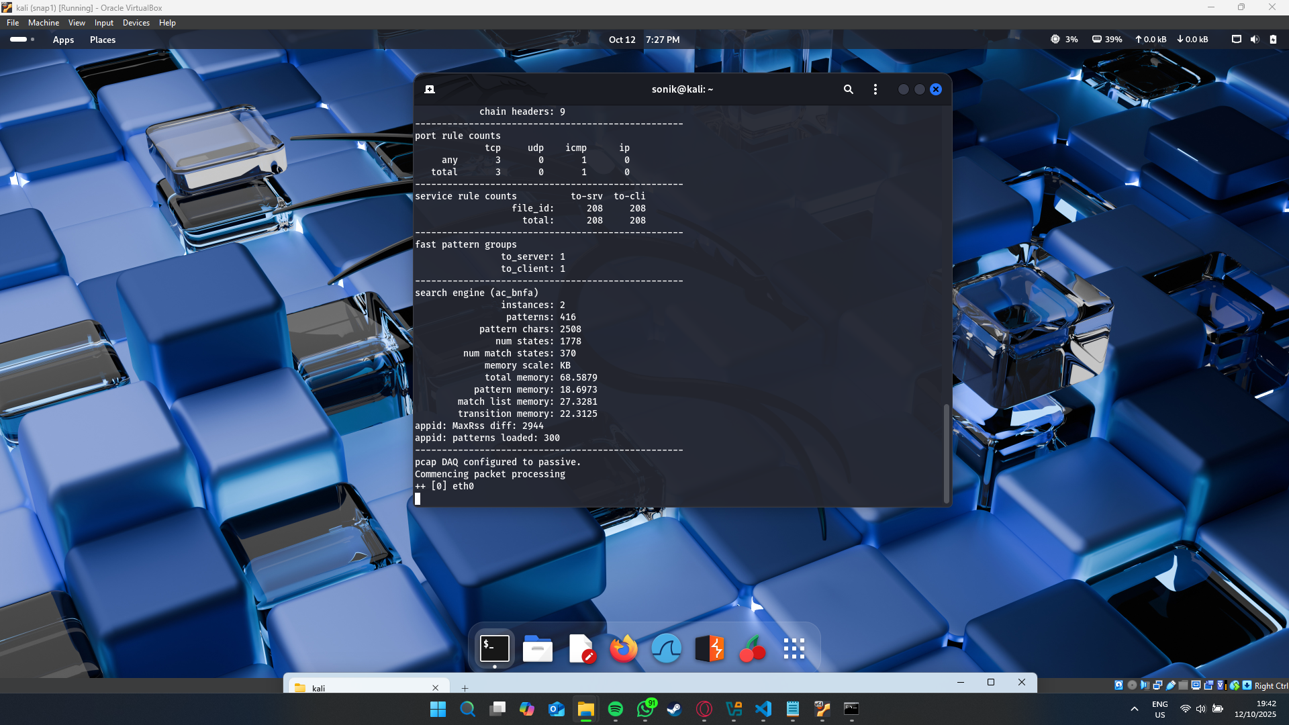1289x725 pixels.
Task: Click VirtualBox CPU virtualization status icon
Action: click(1222, 685)
